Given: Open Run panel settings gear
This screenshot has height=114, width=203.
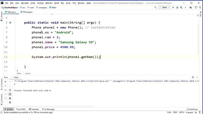Looking at the screenshot, I should (193, 77).
